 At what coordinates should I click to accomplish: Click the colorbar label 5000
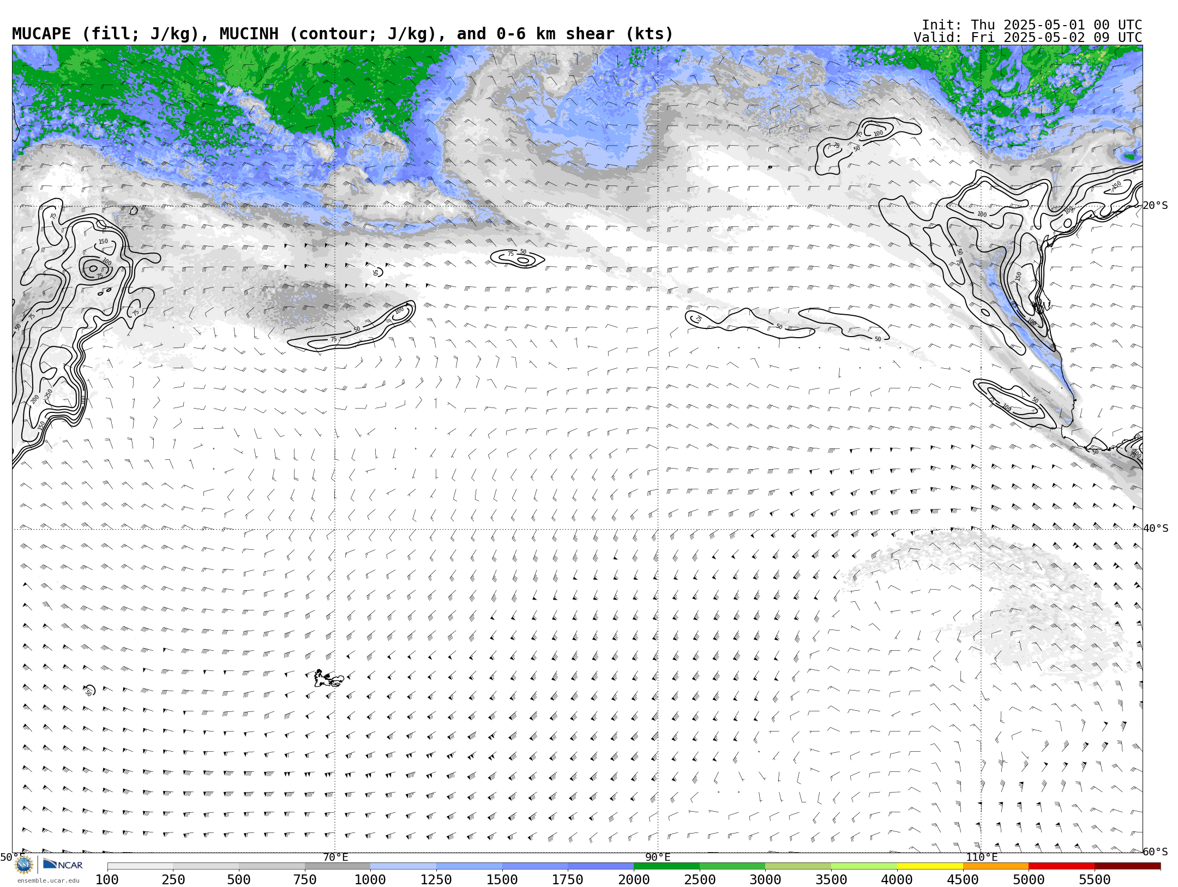pos(1029,880)
